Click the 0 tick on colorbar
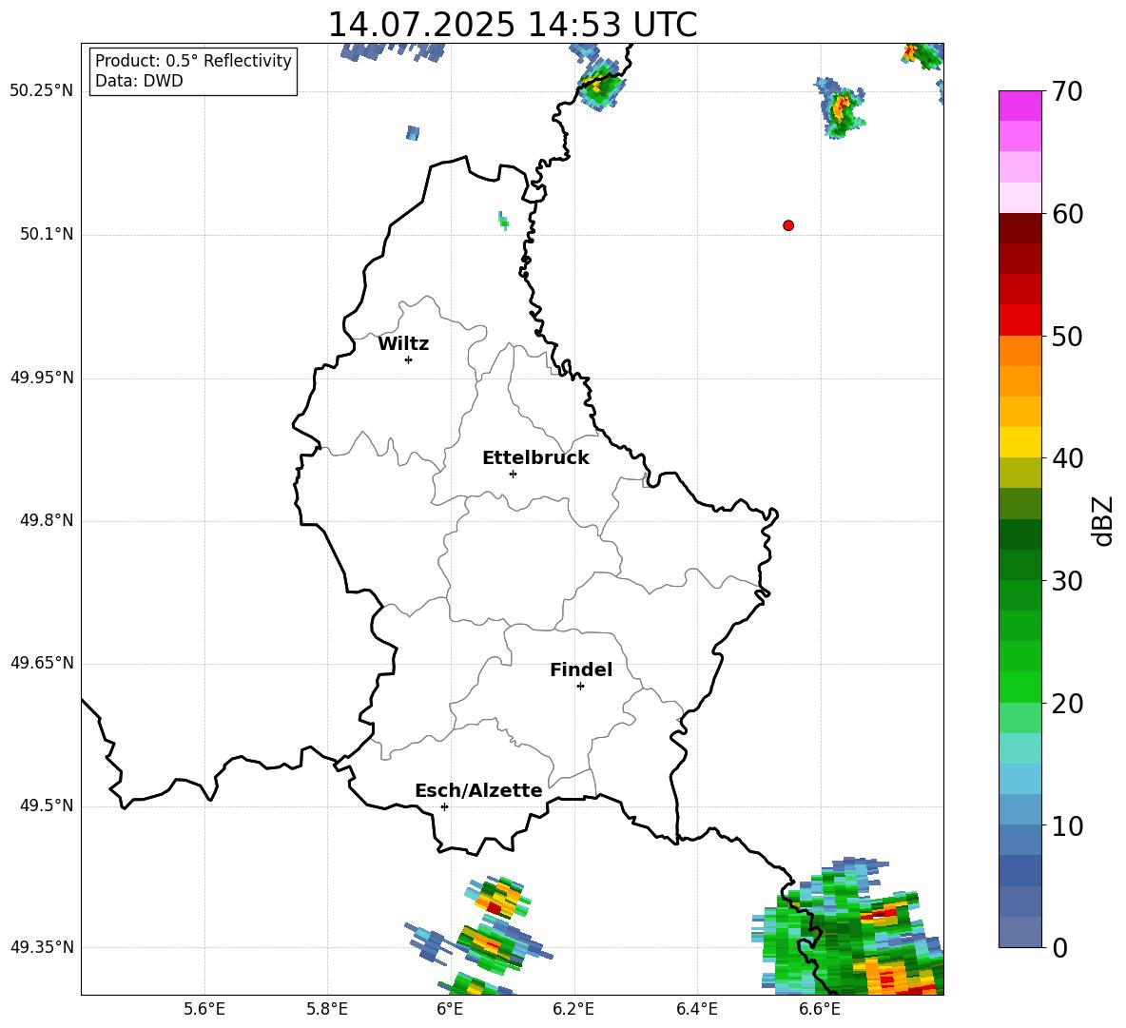 [1059, 947]
